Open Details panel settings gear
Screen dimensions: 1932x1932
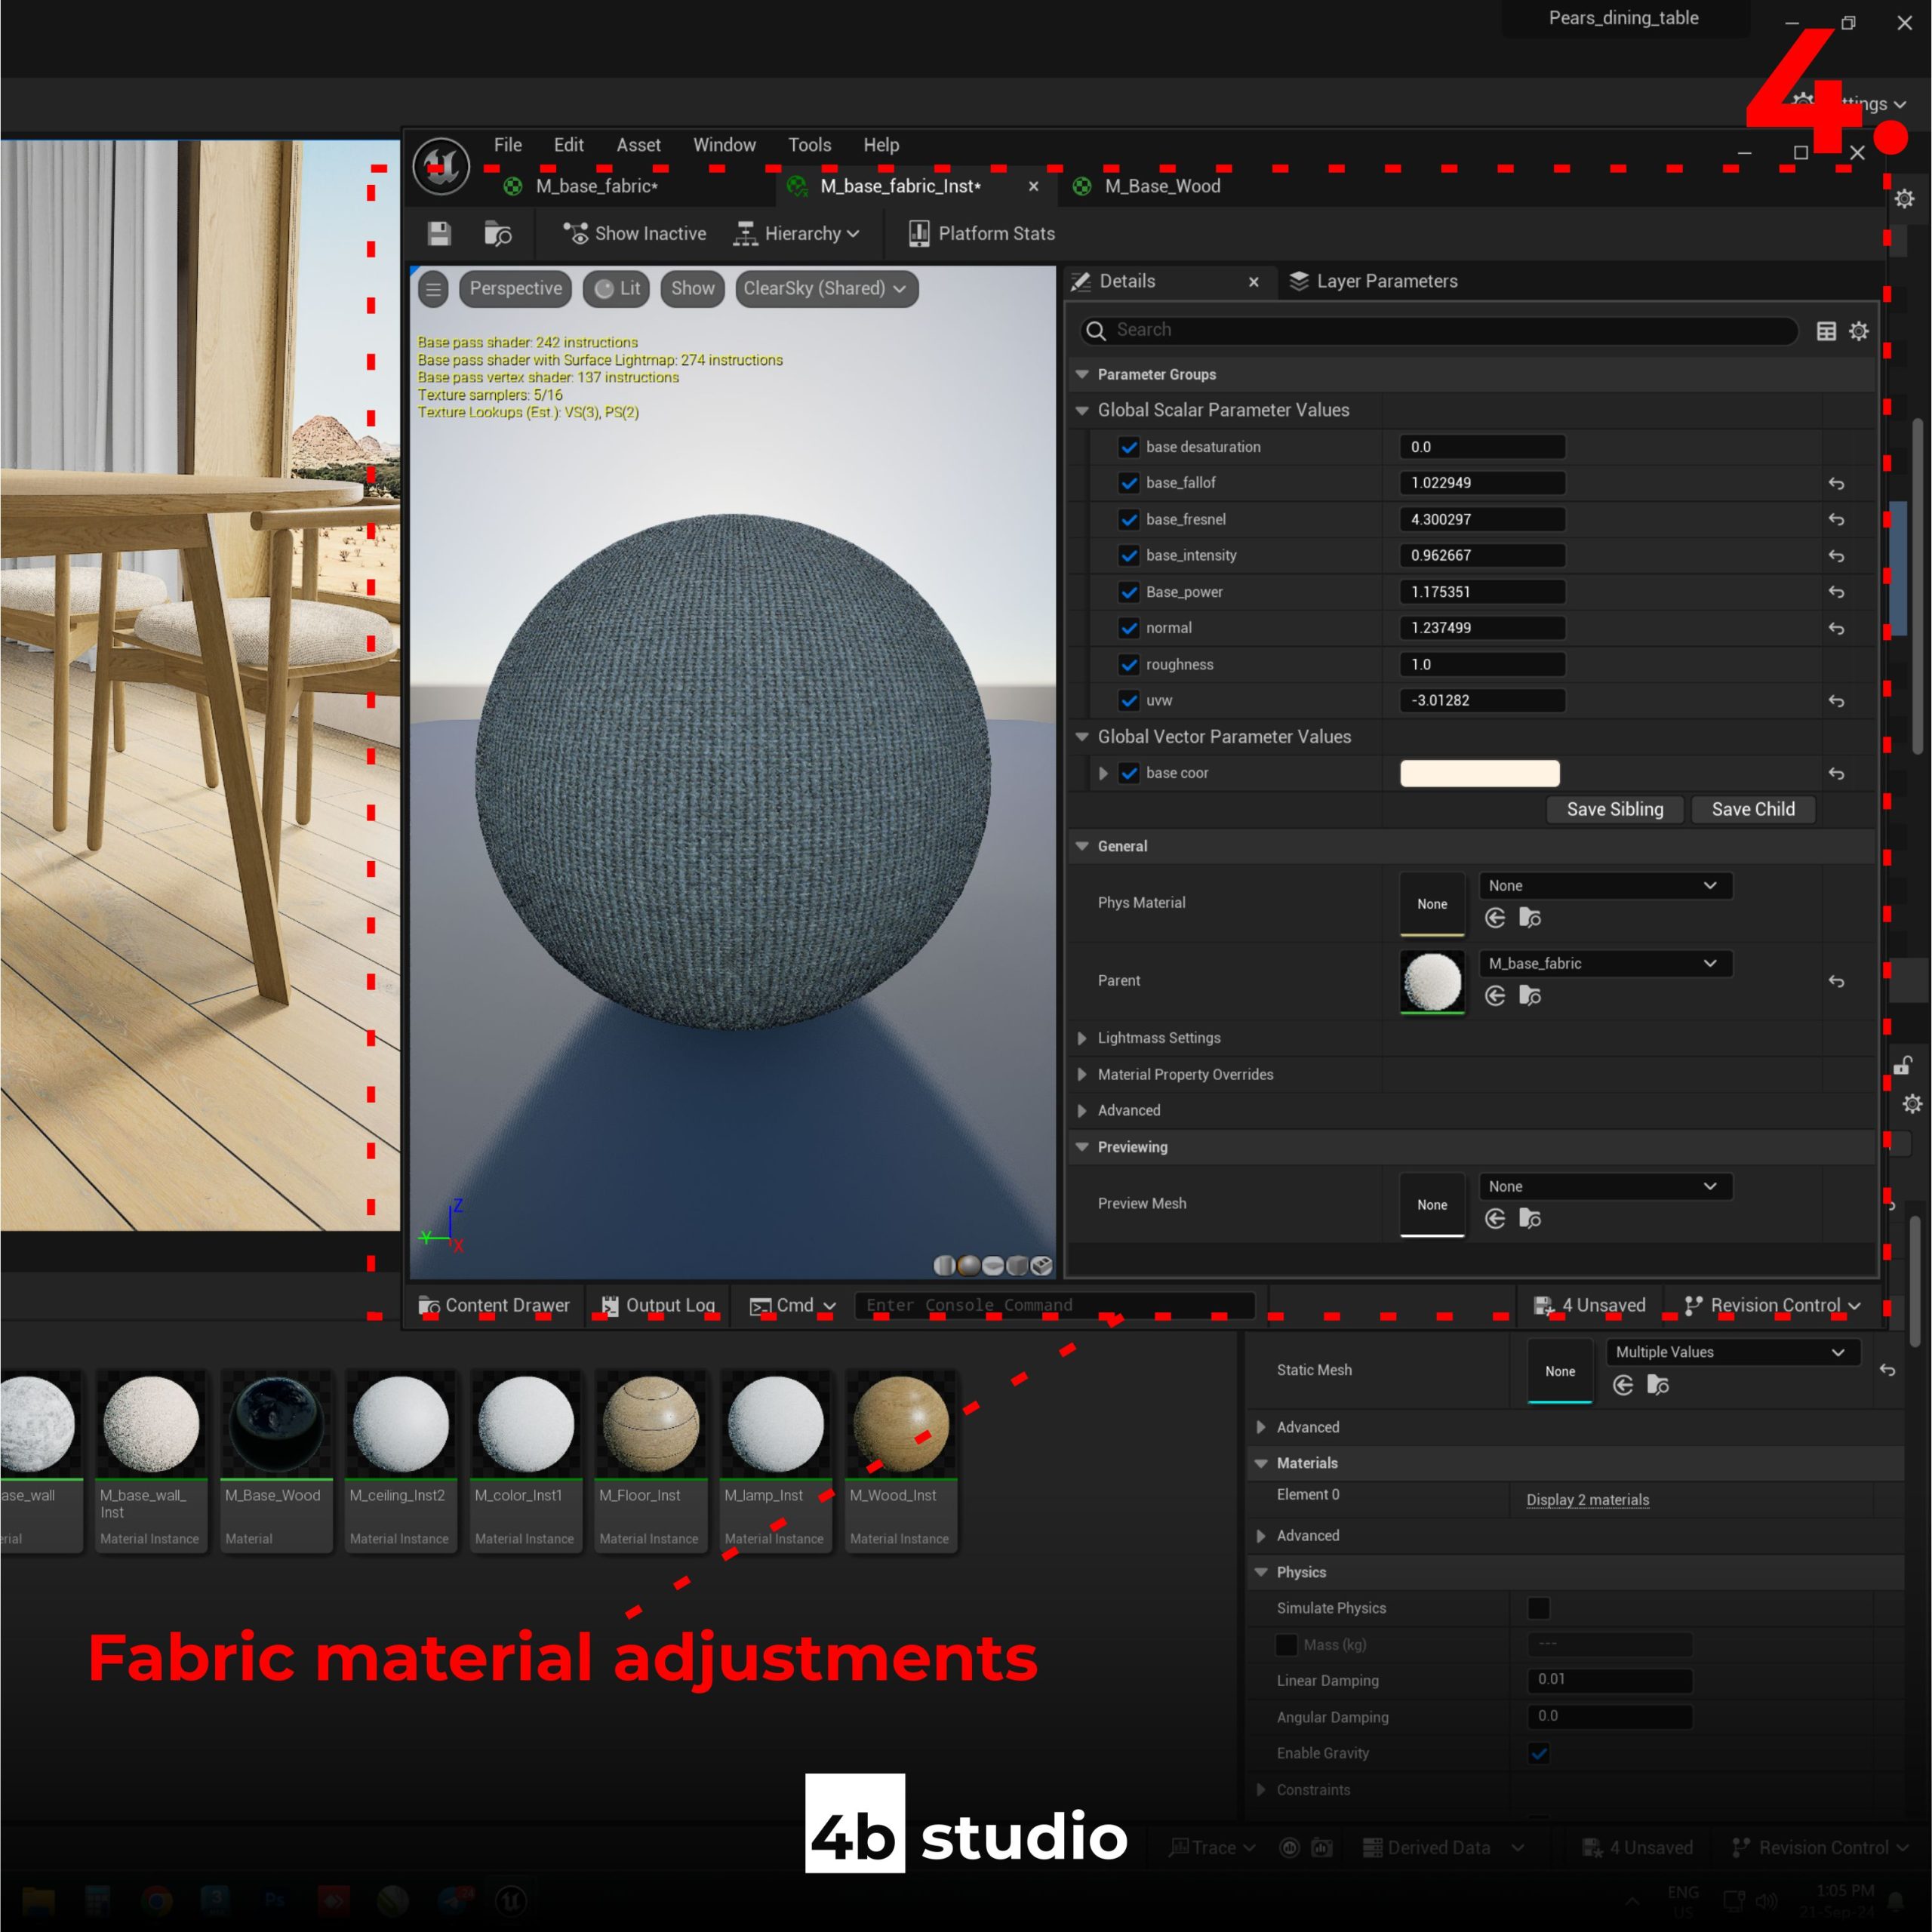(1858, 331)
